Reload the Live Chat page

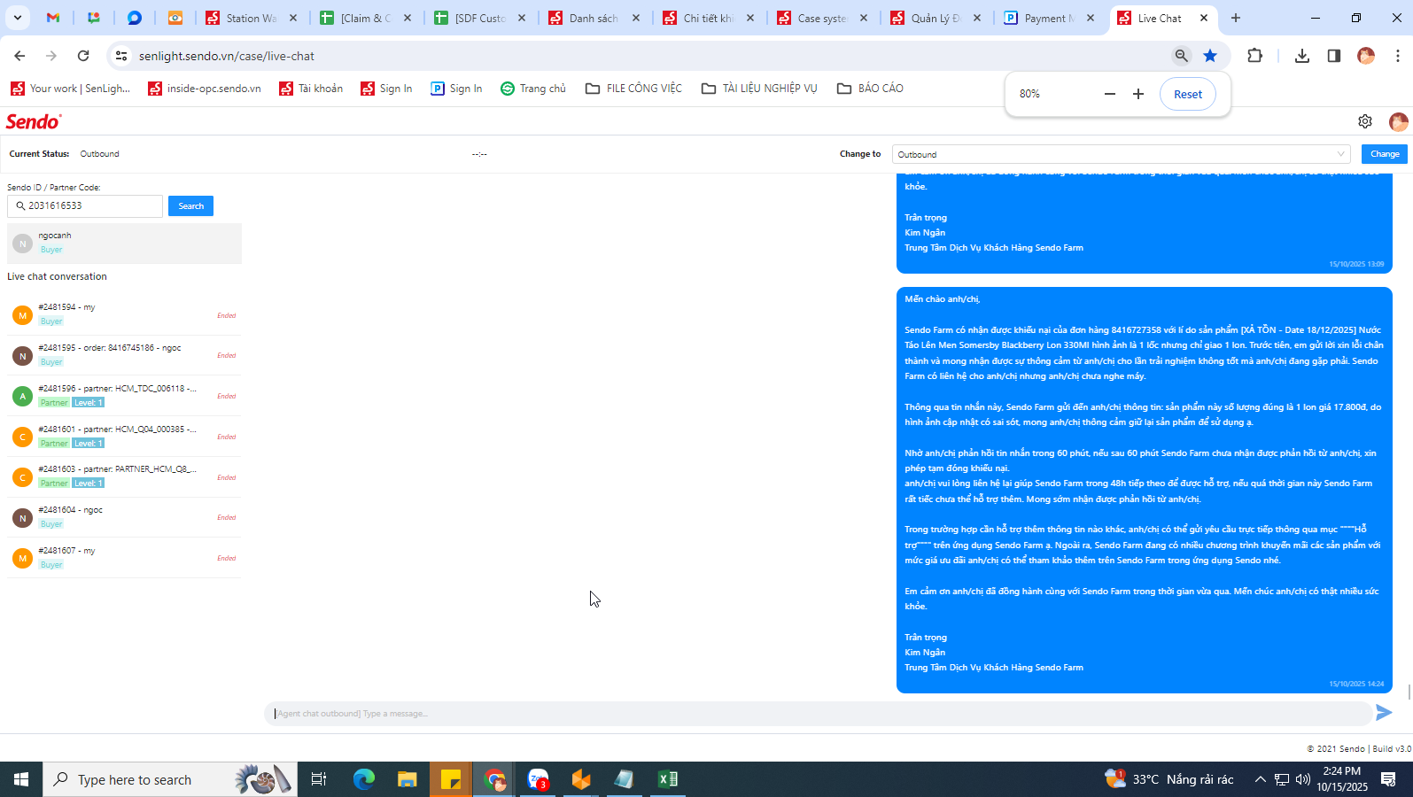(x=83, y=56)
